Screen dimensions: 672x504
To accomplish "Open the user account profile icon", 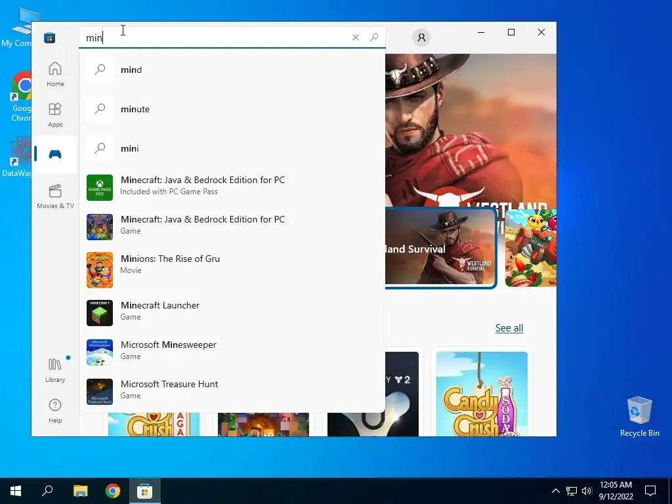I will 421,37.
